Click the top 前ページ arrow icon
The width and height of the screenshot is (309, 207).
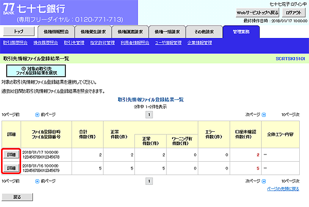coord(37,113)
